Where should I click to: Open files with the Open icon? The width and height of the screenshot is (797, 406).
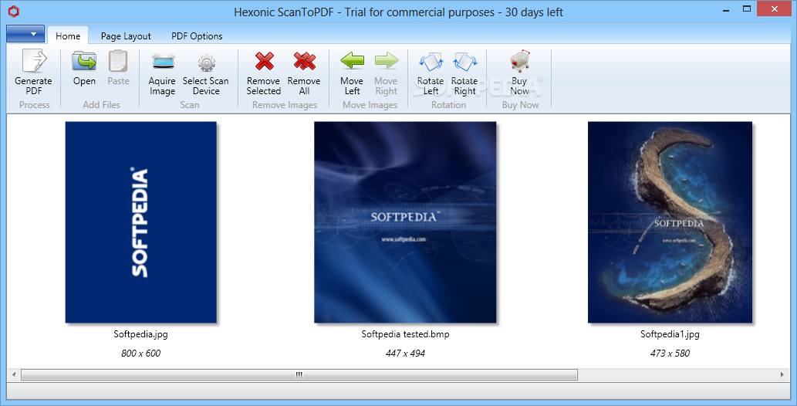[84, 61]
